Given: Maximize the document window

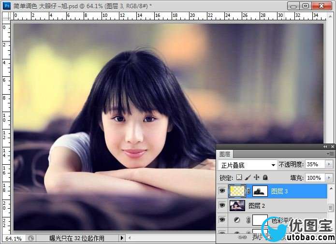Looking at the screenshot, I should (306, 6).
